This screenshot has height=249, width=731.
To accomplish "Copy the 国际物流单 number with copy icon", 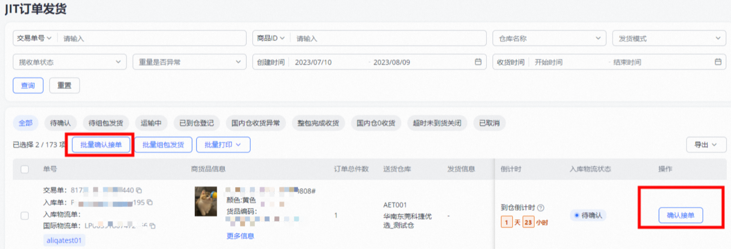I will [x=152, y=226].
